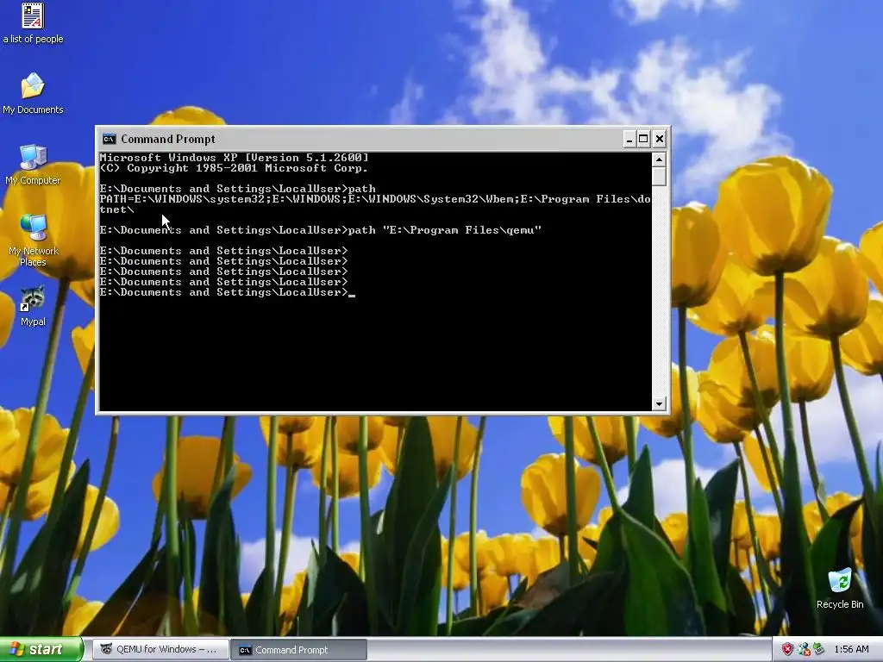
Task: Open the Recycle Bin
Action: click(x=840, y=589)
